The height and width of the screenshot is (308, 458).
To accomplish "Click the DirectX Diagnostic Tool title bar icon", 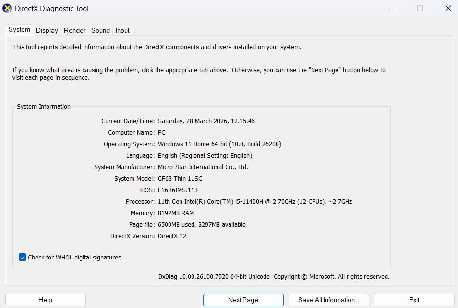I will tap(7, 9).
